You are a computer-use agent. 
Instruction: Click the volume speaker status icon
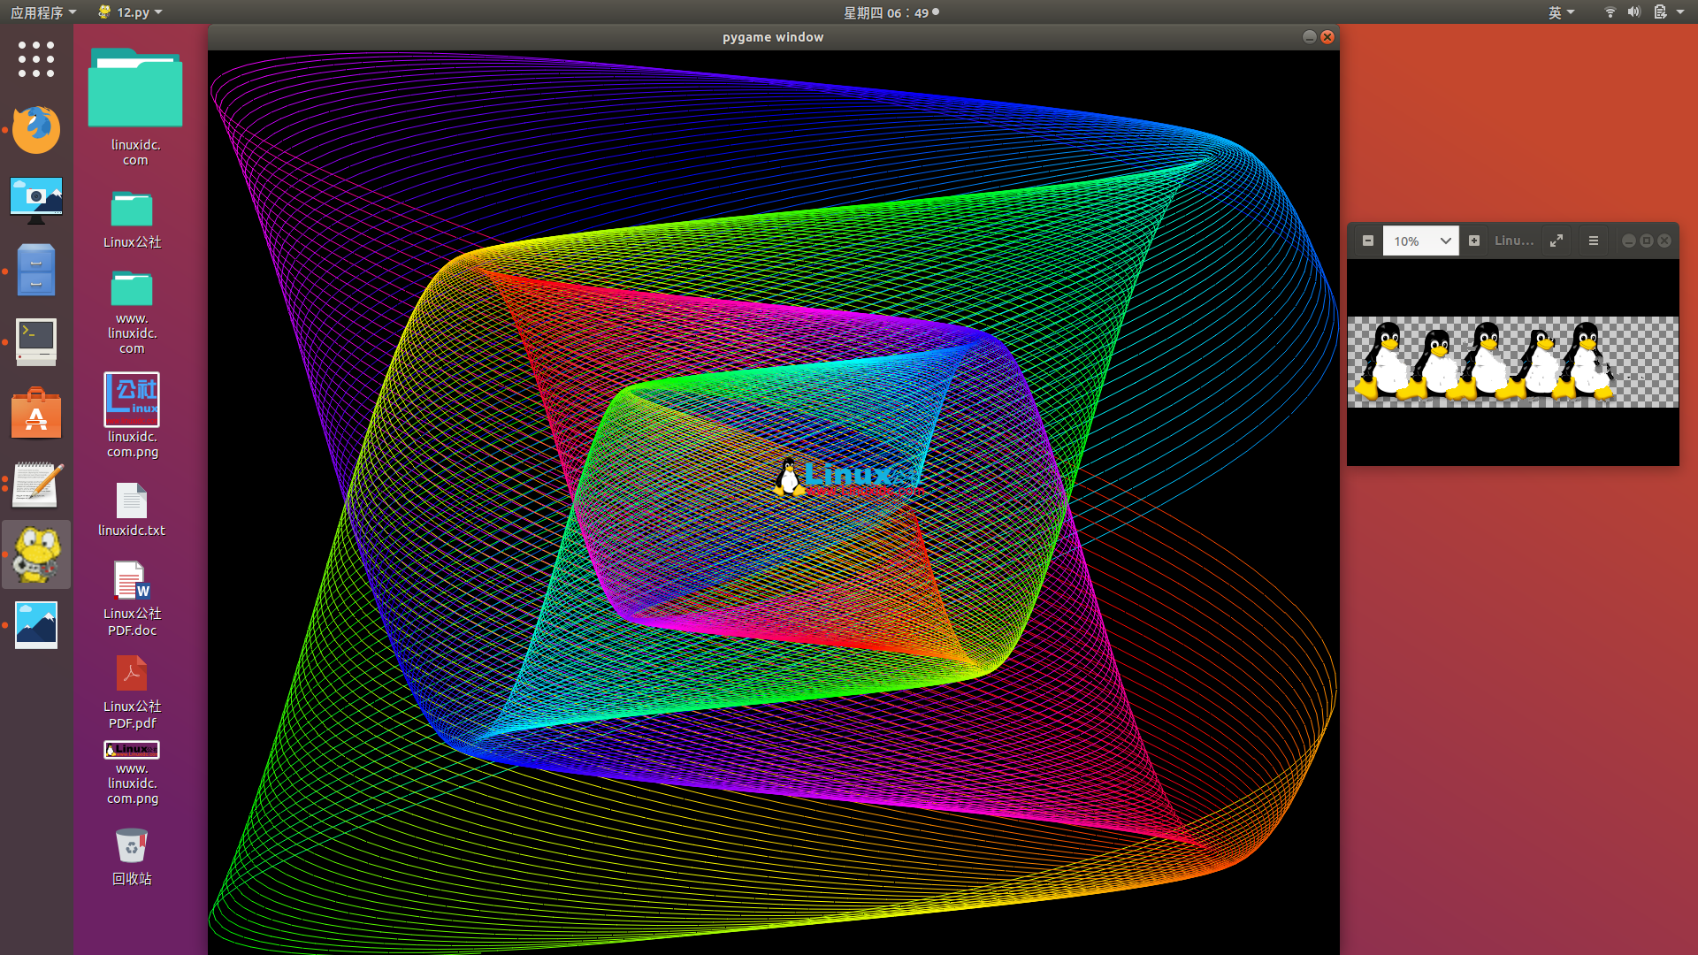click(x=1633, y=12)
